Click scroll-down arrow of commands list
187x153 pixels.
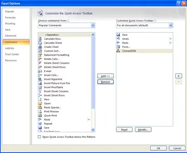[93, 130]
